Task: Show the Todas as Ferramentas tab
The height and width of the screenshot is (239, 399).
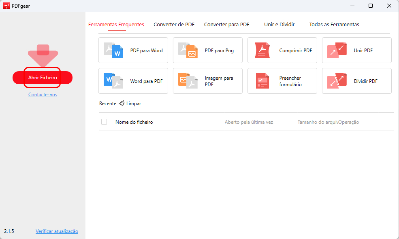Action: [x=334, y=25]
